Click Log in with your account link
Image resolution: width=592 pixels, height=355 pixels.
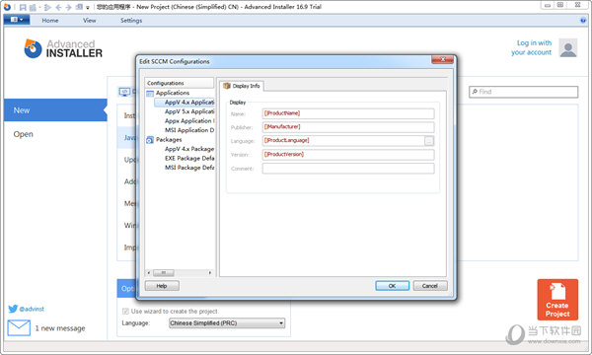point(532,47)
